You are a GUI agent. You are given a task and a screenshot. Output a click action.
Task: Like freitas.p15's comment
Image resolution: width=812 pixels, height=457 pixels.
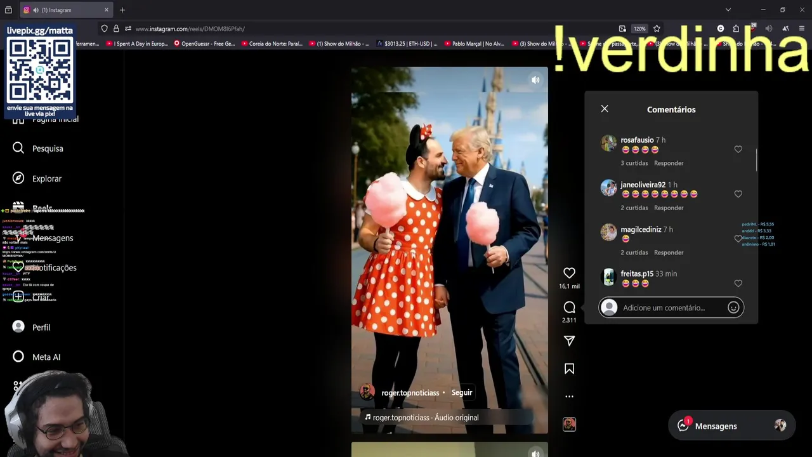pos(738,284)
